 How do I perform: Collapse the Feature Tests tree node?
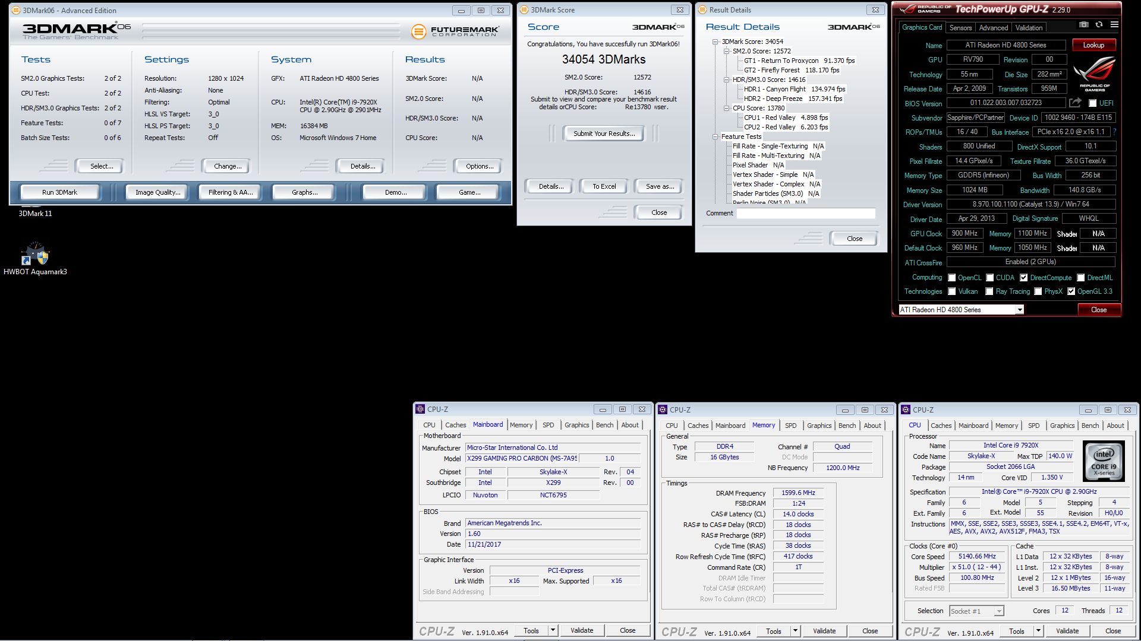[716, 137]
